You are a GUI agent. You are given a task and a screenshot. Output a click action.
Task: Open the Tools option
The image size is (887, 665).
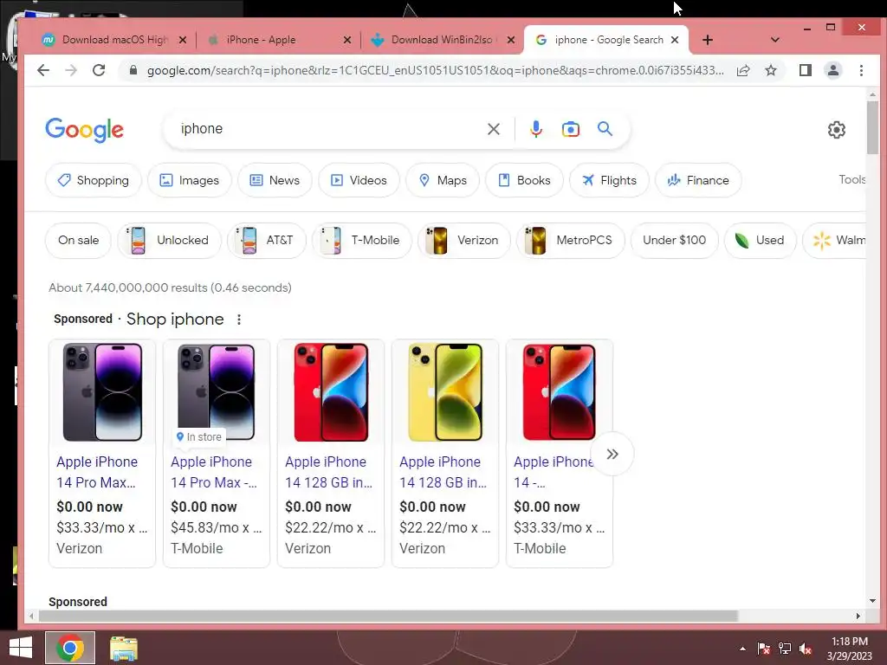(x=852, y=179)
